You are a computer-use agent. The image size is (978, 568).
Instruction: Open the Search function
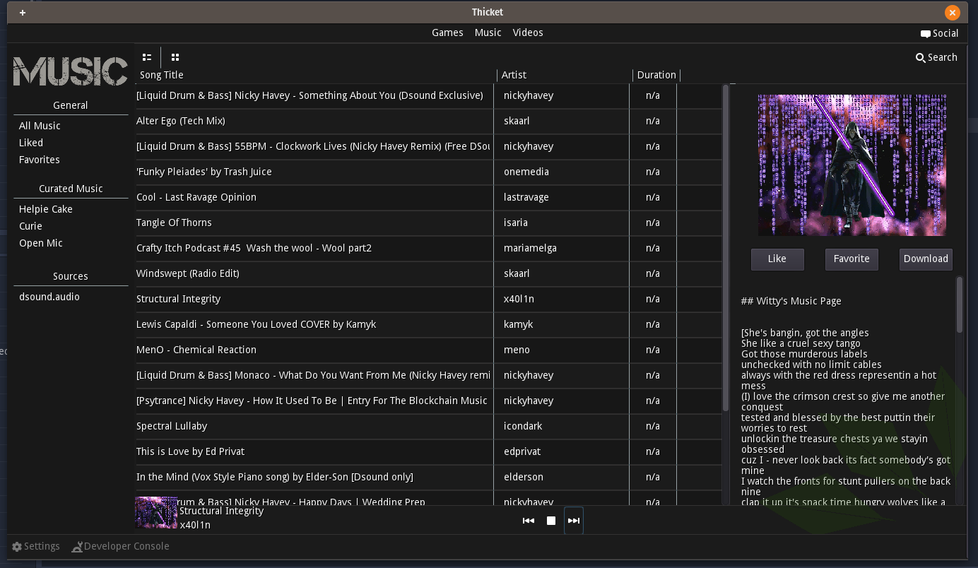[x=936, y=57]
